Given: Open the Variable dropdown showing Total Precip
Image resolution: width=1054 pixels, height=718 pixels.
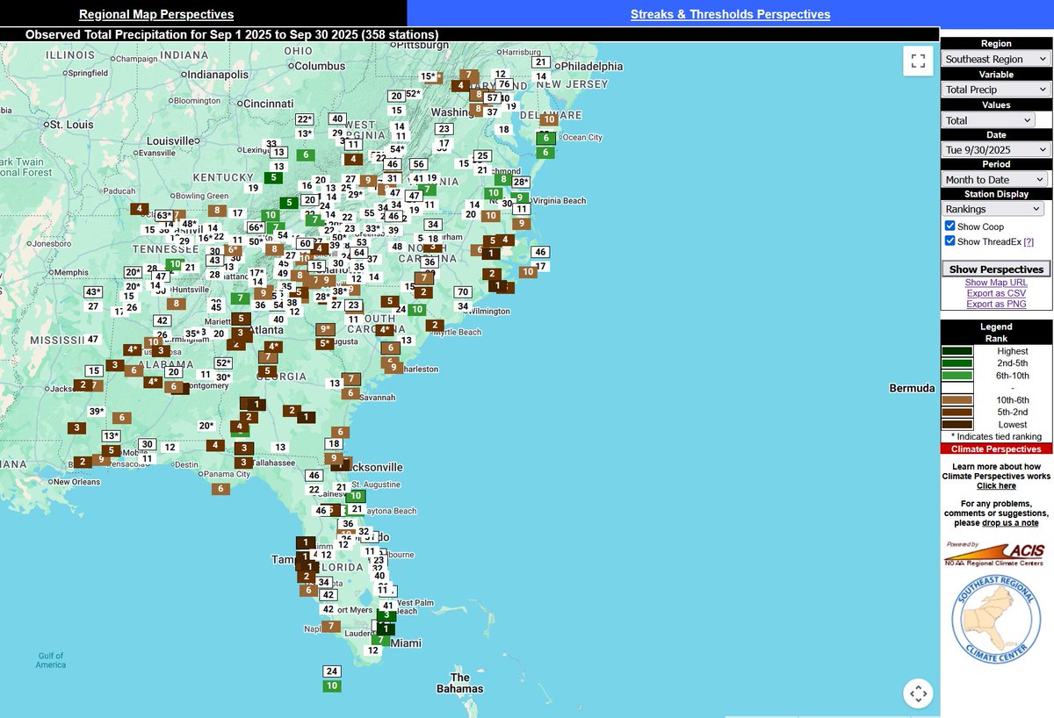Looking at the screenshot, I should (995, 90).
